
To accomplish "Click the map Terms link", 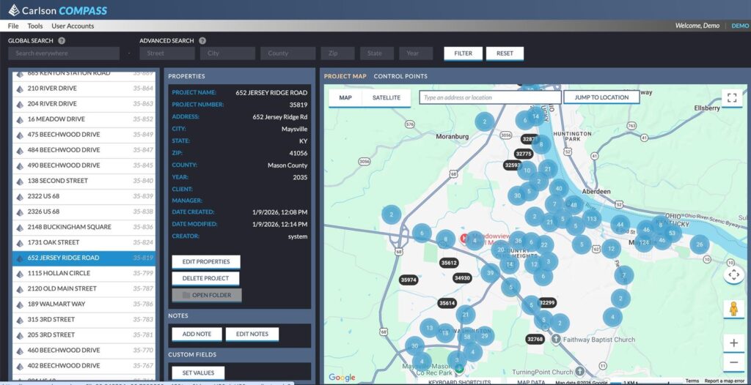I will click(692, 381).
